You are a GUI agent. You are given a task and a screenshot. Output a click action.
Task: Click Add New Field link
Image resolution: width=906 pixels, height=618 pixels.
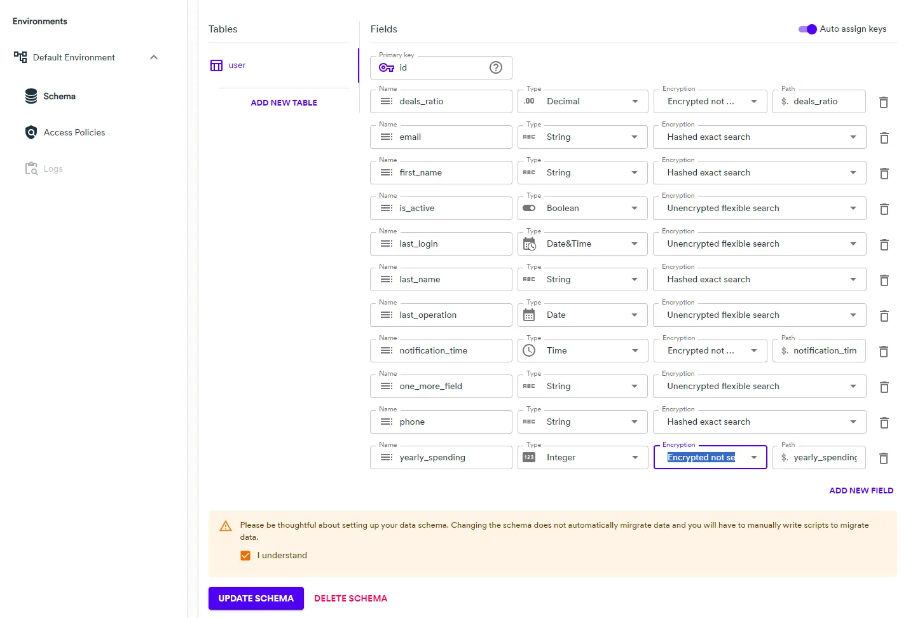point(861,491)
